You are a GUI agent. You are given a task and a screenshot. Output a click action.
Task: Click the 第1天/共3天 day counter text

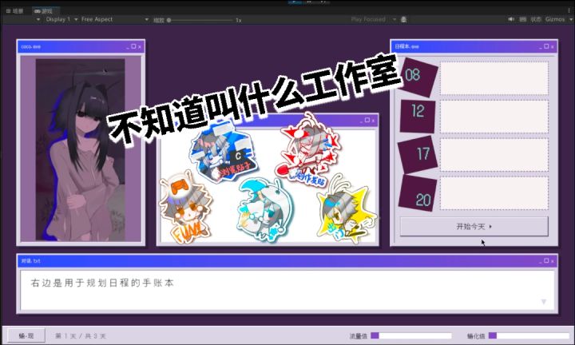pos(81,336)
